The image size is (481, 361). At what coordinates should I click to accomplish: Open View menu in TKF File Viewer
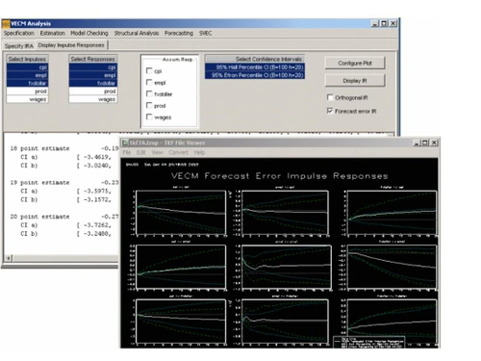coord(157,152)
